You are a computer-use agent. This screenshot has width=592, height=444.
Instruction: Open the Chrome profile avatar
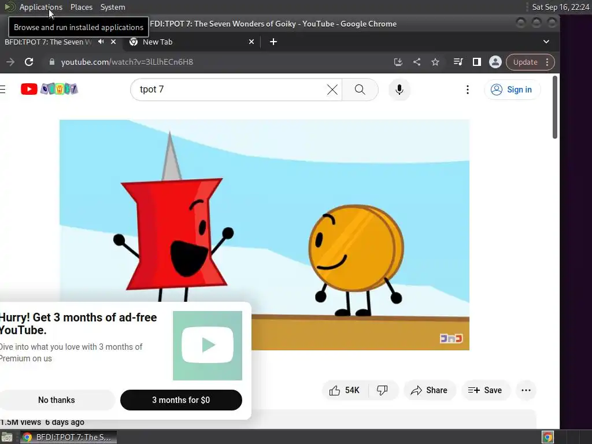click(495, 62)
